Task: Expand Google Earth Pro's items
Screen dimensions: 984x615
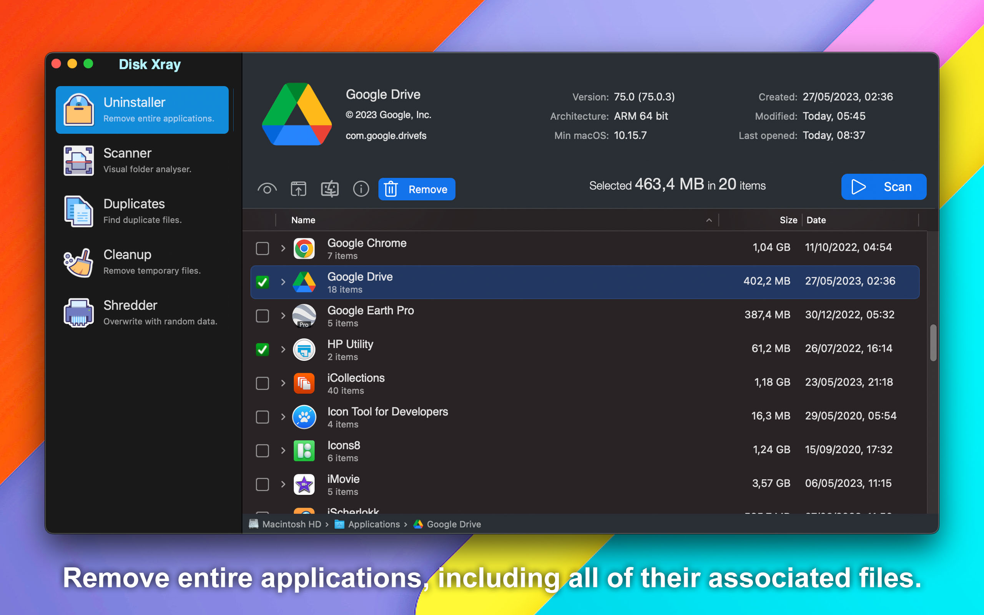Action: coord(283,316)
